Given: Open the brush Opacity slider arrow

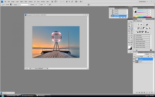Looking at the screenshot, I should pos(39,5).
